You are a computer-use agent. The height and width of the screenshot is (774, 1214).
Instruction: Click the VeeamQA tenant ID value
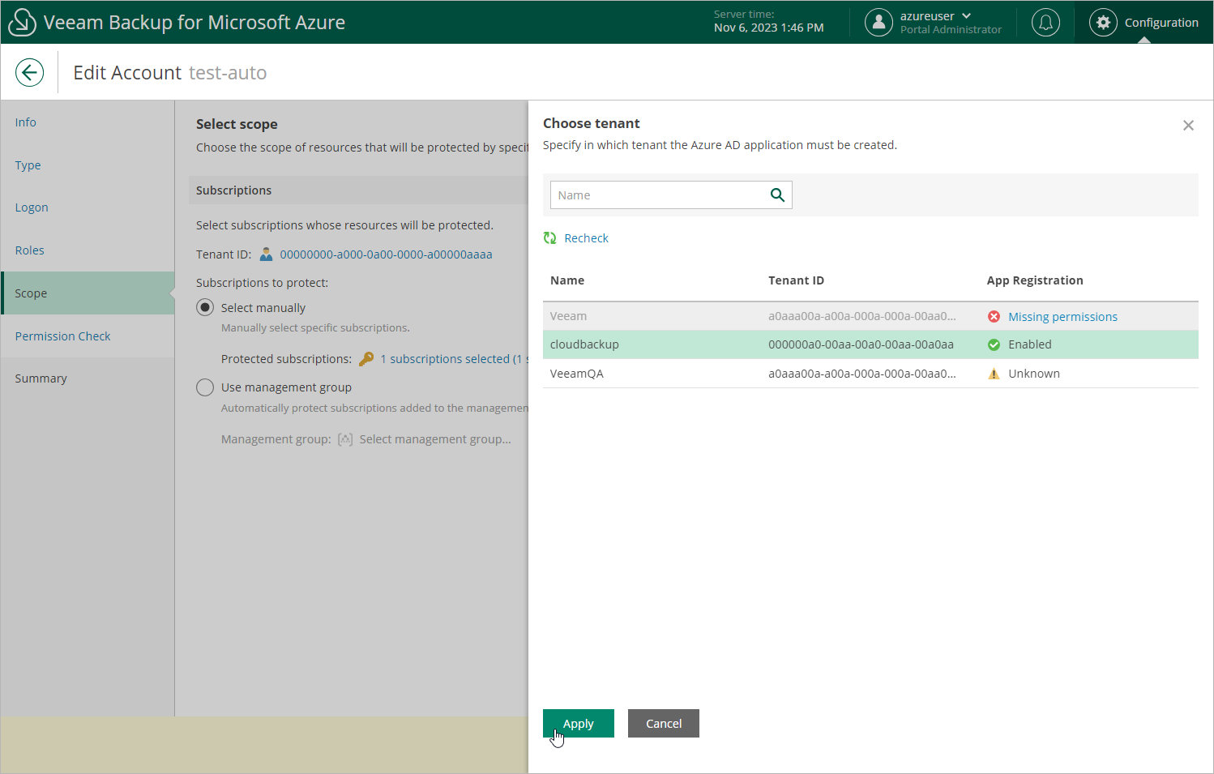coord(862,374)
